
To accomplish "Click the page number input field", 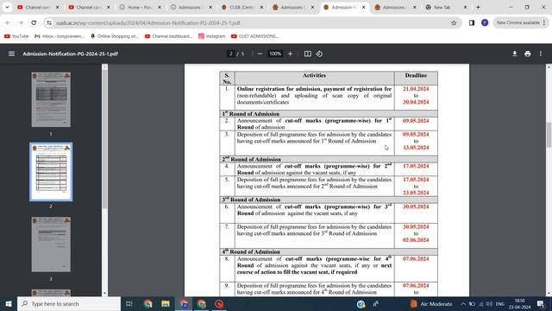I will pyautogui.click(x=230, y=54).
